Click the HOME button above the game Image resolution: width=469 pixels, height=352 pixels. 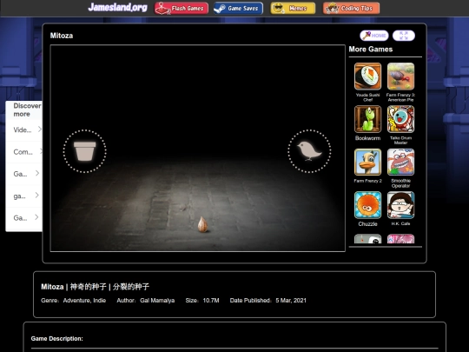point(374,36)
